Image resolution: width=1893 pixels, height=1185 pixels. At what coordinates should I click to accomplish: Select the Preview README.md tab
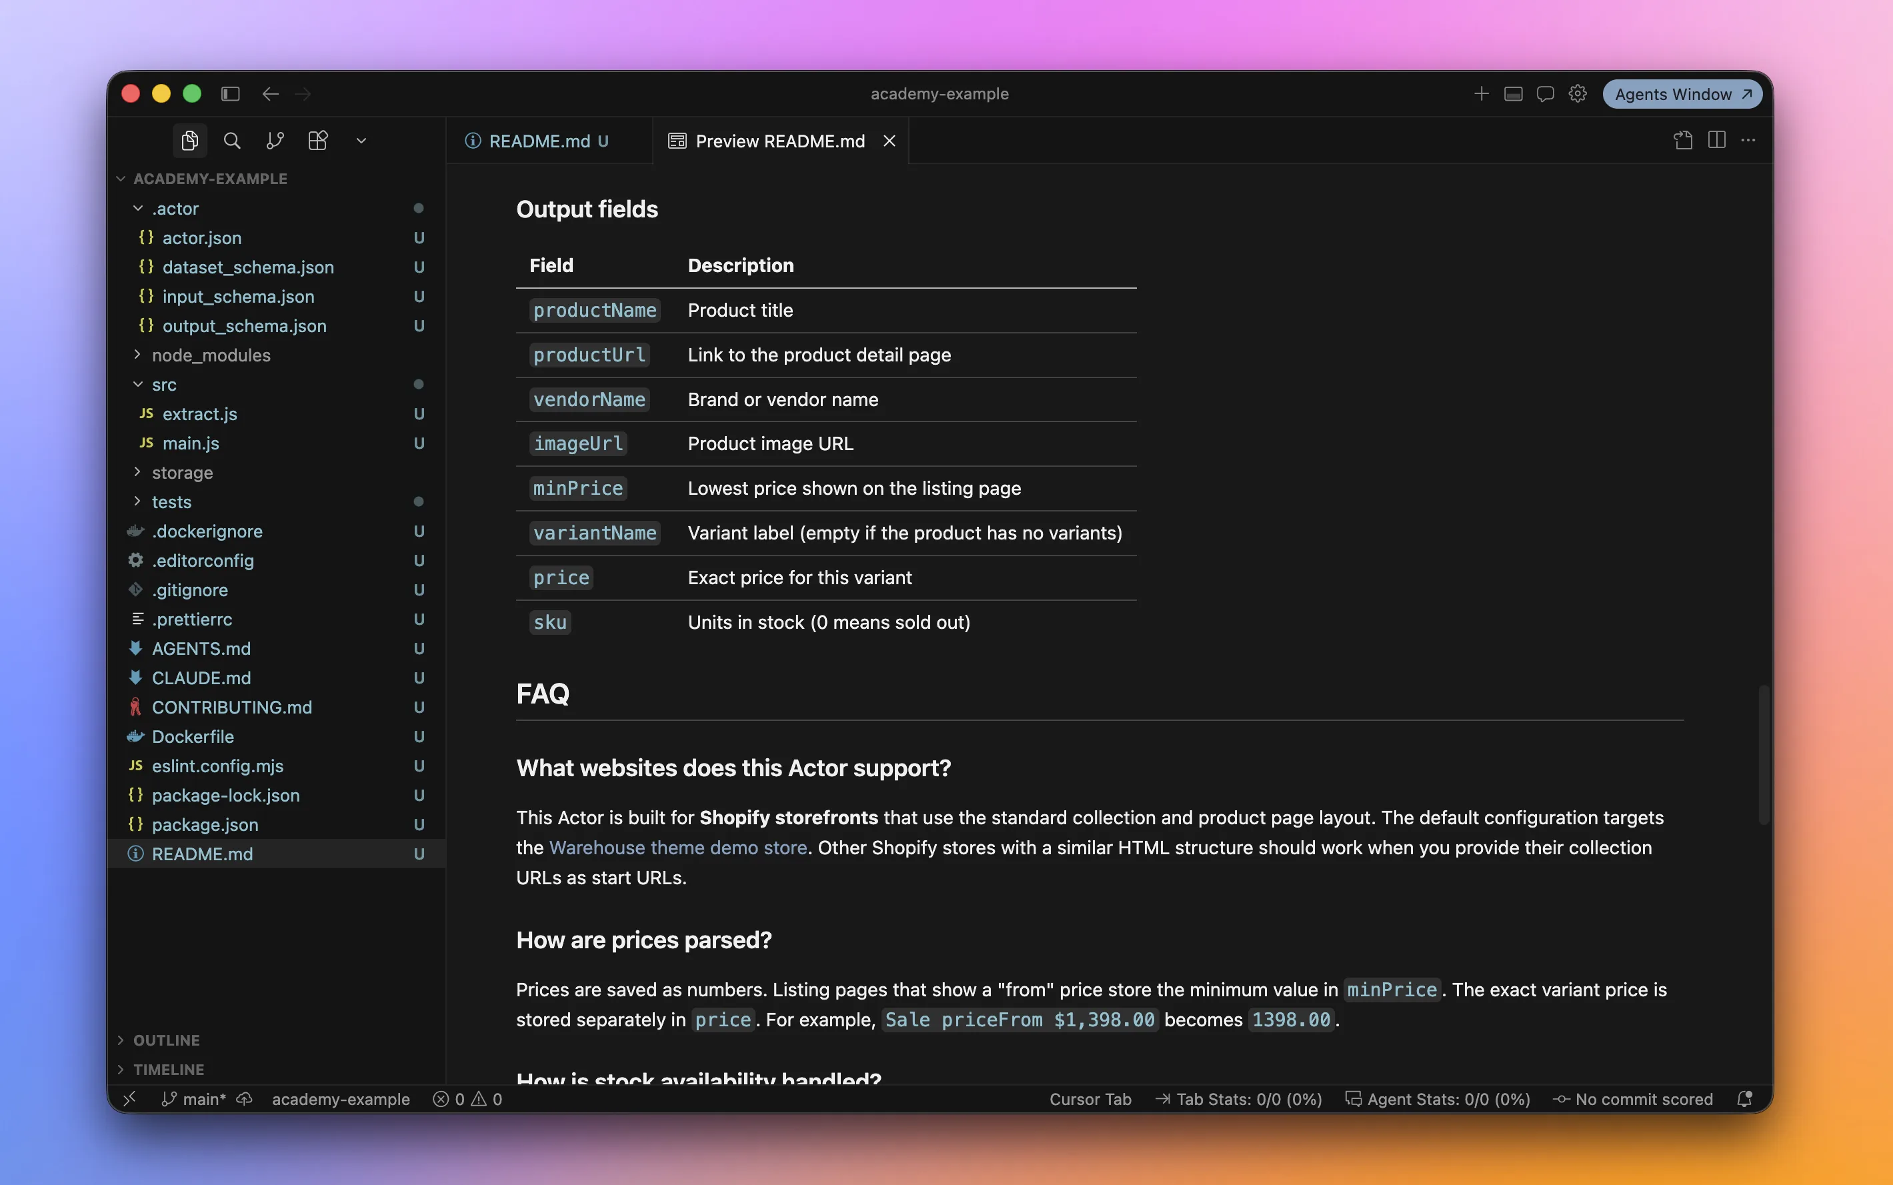click(x=780, y=141)
